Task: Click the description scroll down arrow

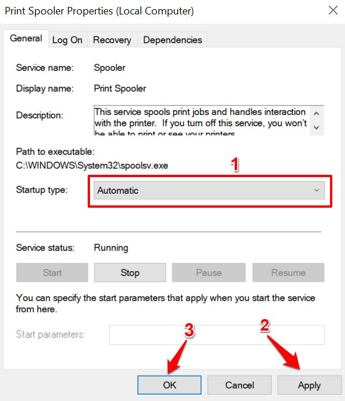Action: click(317, 128)
